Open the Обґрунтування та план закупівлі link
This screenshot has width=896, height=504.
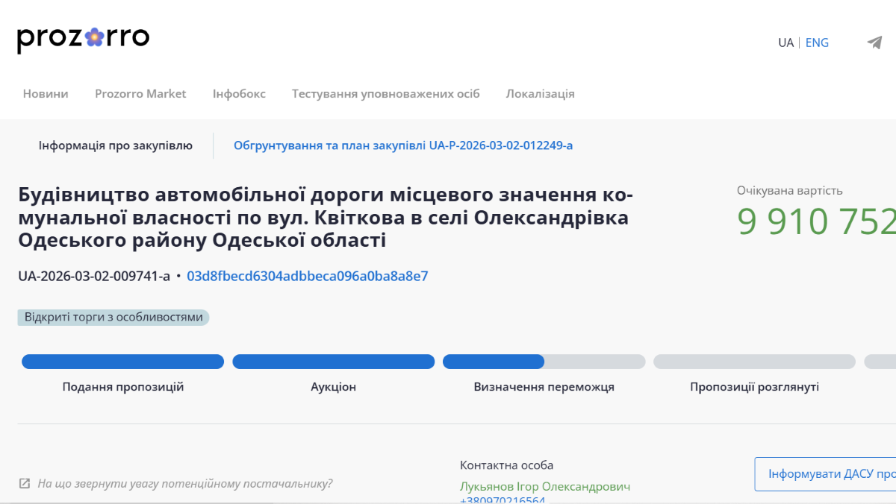click(403, 145)
